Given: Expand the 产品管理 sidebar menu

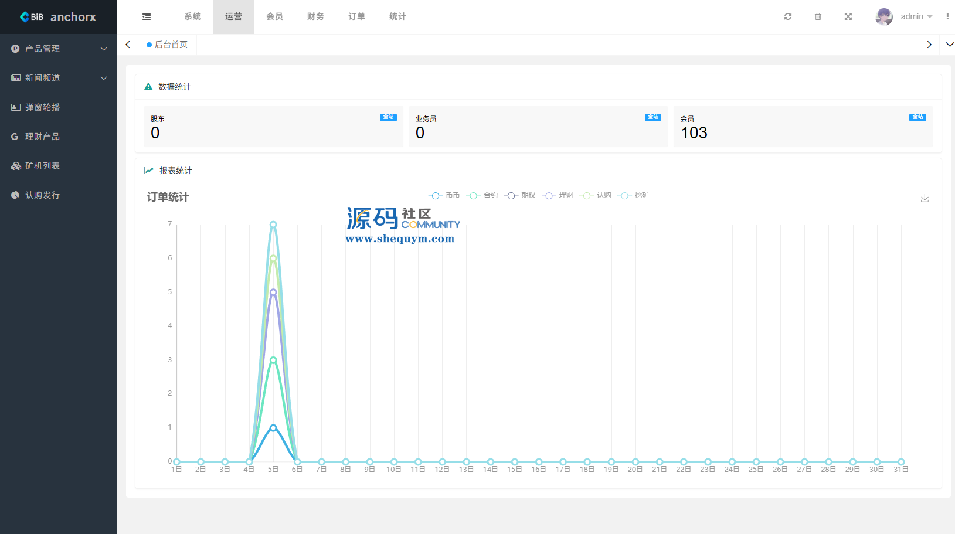Looking at the screenshot, I should point(59,49).
